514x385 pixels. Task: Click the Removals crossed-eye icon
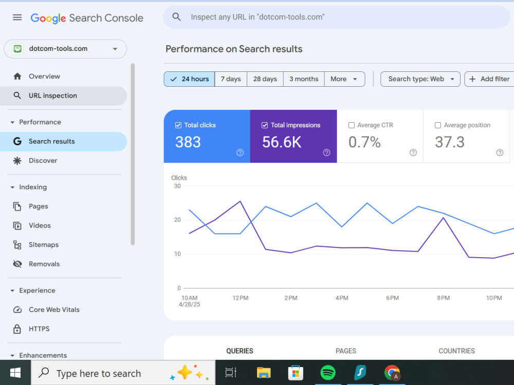click(x=17, y=264)
